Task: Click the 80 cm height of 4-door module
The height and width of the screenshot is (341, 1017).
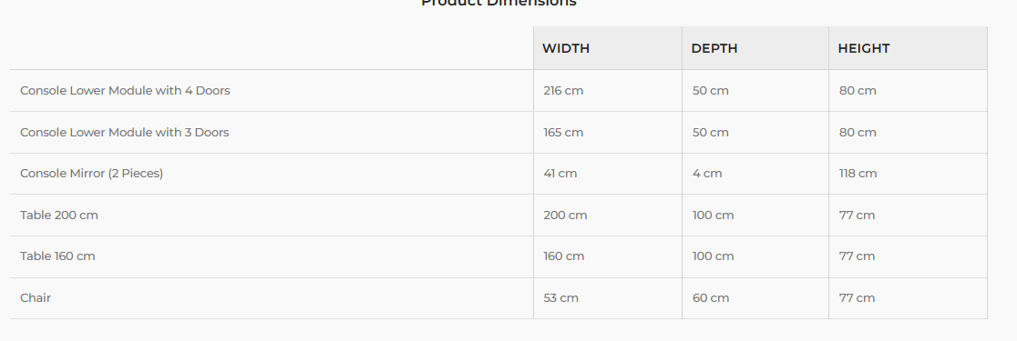Action: coord(858,91)
